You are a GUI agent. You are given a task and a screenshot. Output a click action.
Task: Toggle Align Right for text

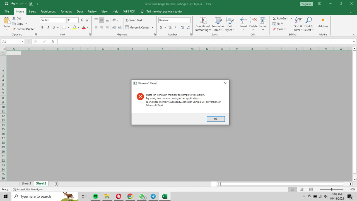(x=107, y=27)
